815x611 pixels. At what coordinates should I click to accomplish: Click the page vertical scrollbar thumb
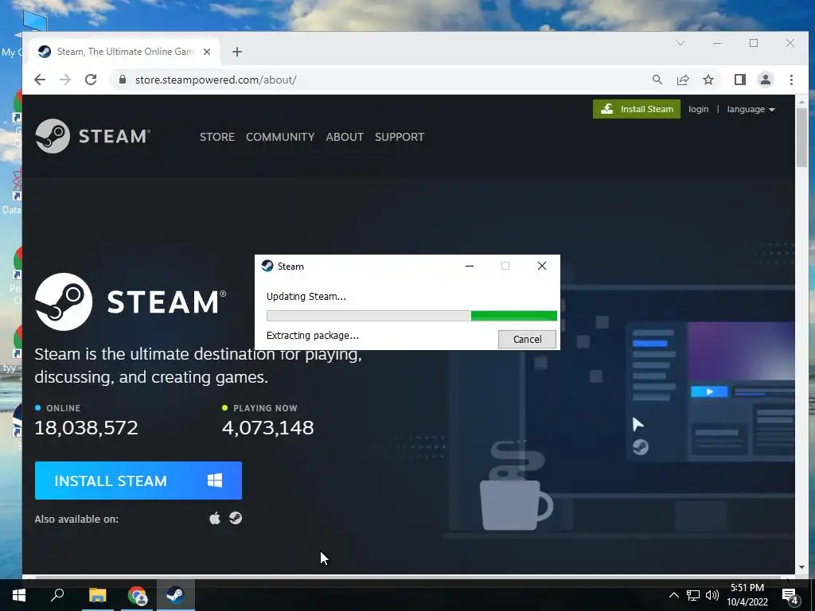(x=801, y=137)
